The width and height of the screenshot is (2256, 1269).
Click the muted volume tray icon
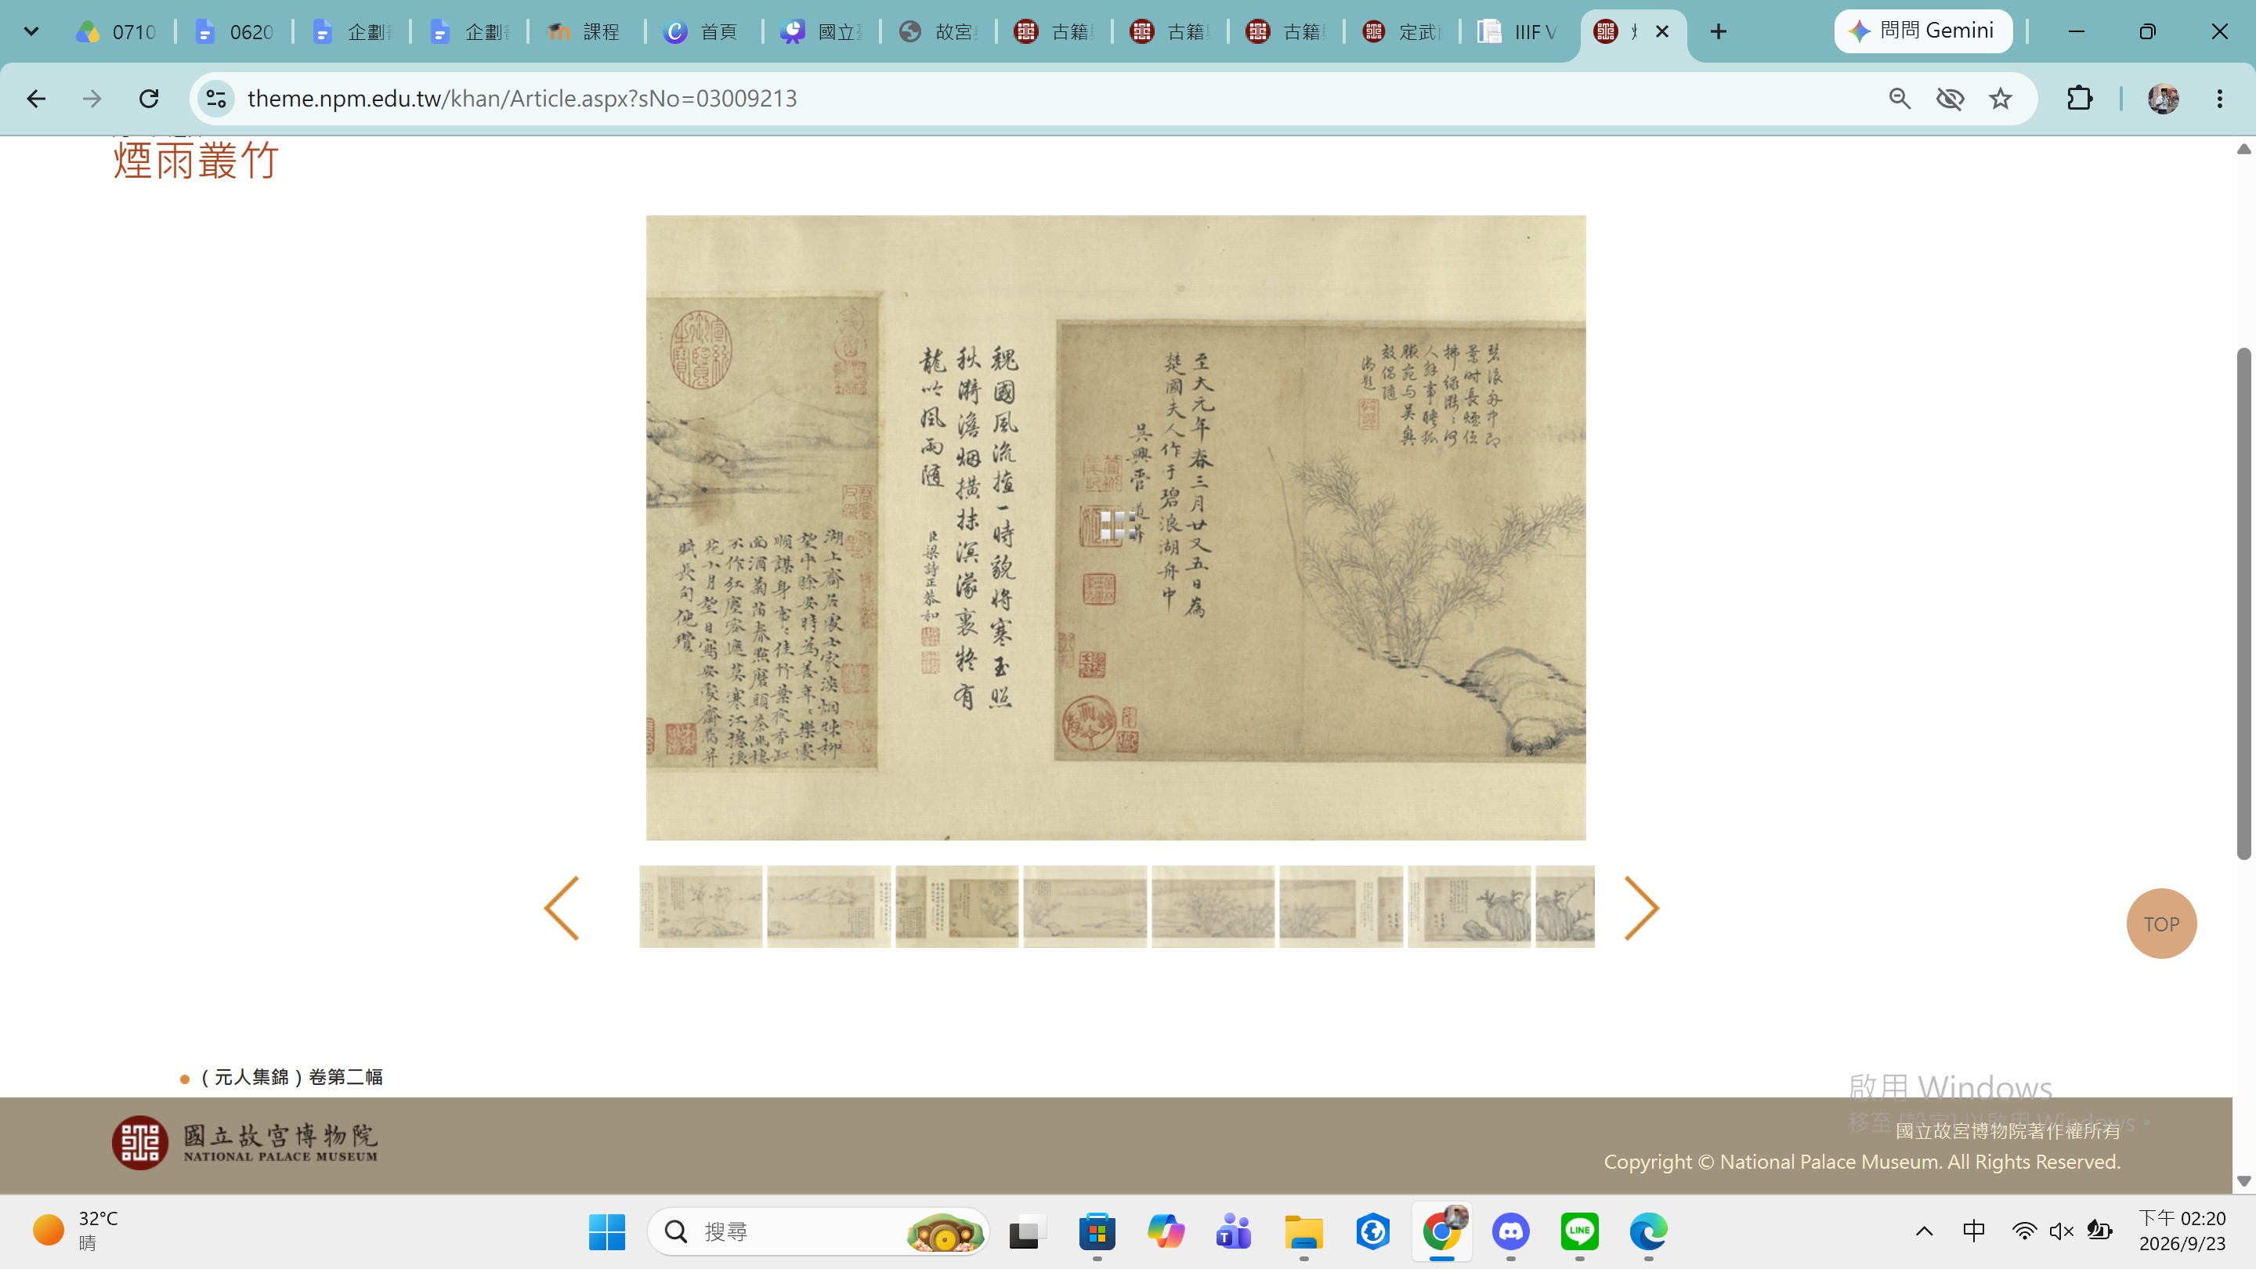[2062, 1231]
